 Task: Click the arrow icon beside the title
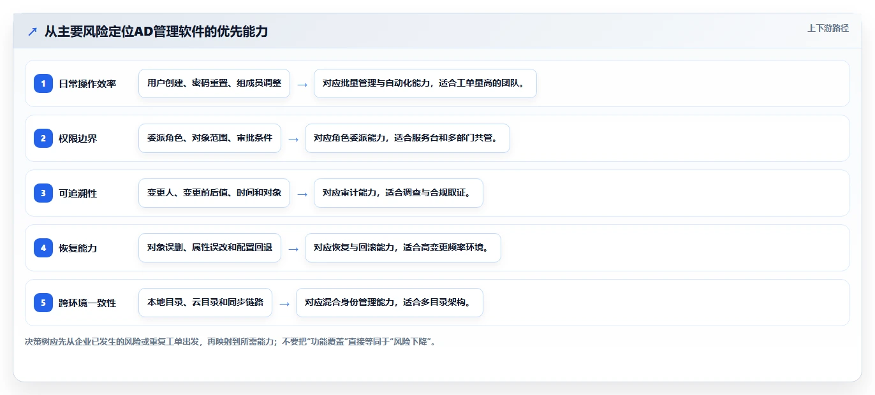[33, 31]
